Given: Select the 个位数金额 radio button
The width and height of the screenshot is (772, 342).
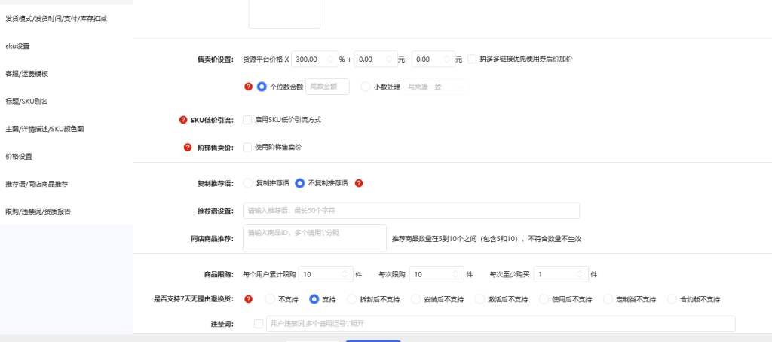Looking at the screenshot, I should click(262, 87).
